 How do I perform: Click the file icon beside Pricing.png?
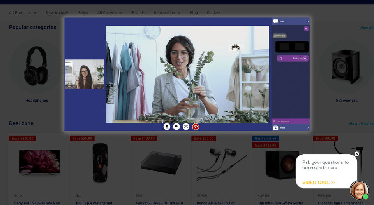[x=280, y=58]
